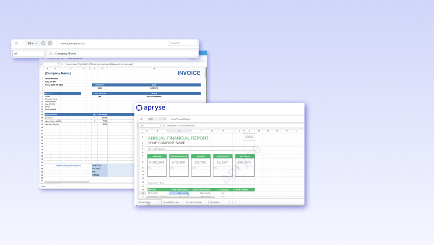Click the ANNUAL FINANCIAL REPORT title

point(178,138)
